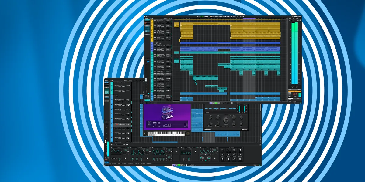365x182 pixels.
Task: Toggle Snap in the project window toolbar
Action: point(231,16)
